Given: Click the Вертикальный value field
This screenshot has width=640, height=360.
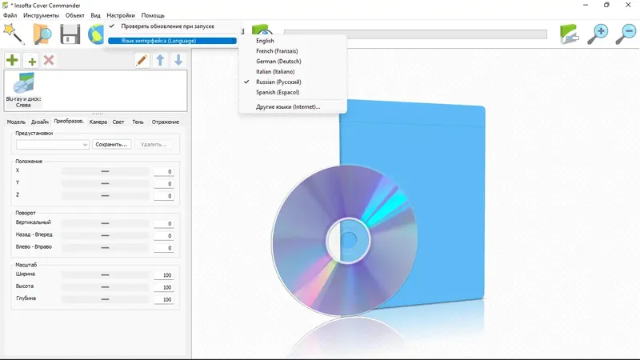Looking at the screenshot, I should pyautogui.click(x=164, y=224).
